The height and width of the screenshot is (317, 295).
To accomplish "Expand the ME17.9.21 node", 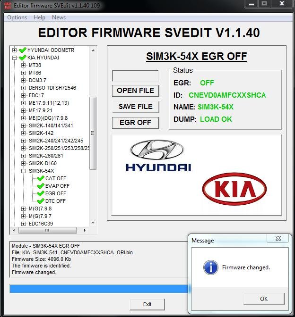I will tap(23, 110).
